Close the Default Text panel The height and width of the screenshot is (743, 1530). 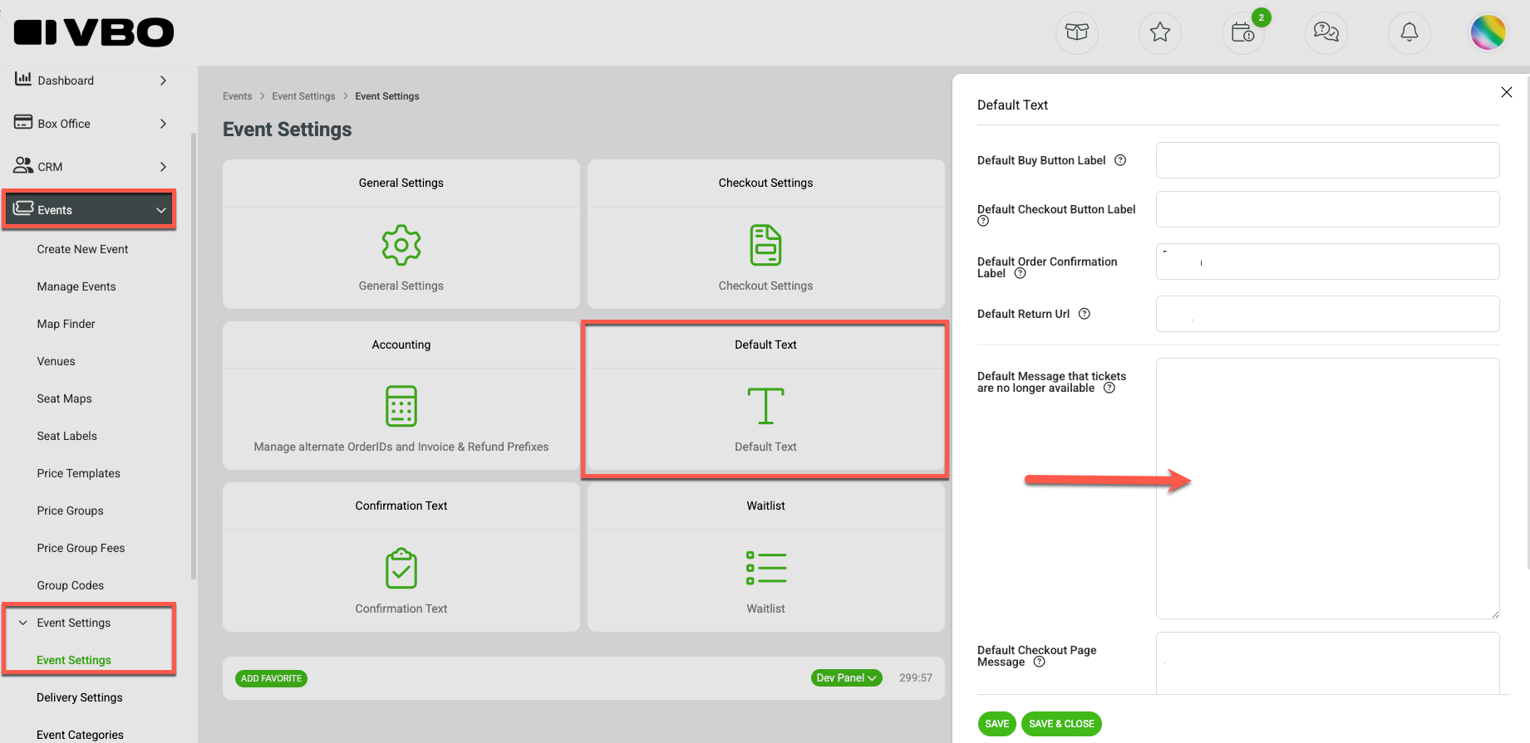tap(1507, 92)
